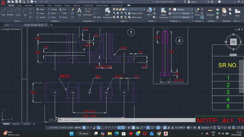Toggle polar tracking in status bar
Viewport: 244px width, 137px height.
tap(106, 128)
